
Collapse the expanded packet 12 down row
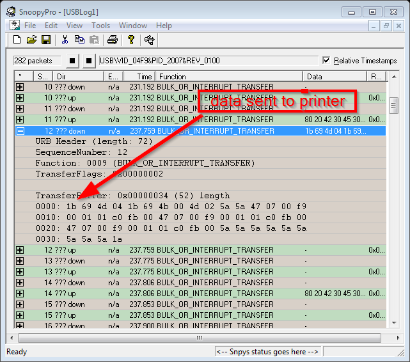tap(20, 130)
